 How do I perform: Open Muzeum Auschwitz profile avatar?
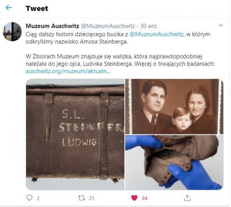[x=12, y=31]
